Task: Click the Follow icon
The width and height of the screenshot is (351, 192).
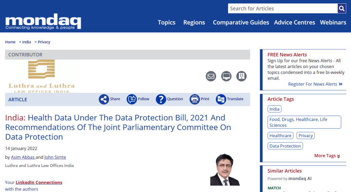Action: tap(132, 99)
